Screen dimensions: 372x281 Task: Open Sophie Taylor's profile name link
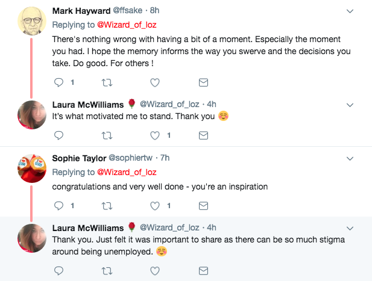pyautogui.click(x=78, y=158)
